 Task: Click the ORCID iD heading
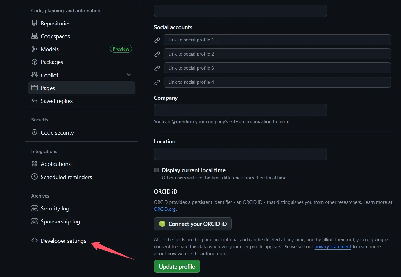coord(166,191)
